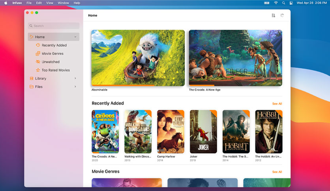
Task: Open the Walking with Dinosaurs poster
Action: (x=138, y=132)
